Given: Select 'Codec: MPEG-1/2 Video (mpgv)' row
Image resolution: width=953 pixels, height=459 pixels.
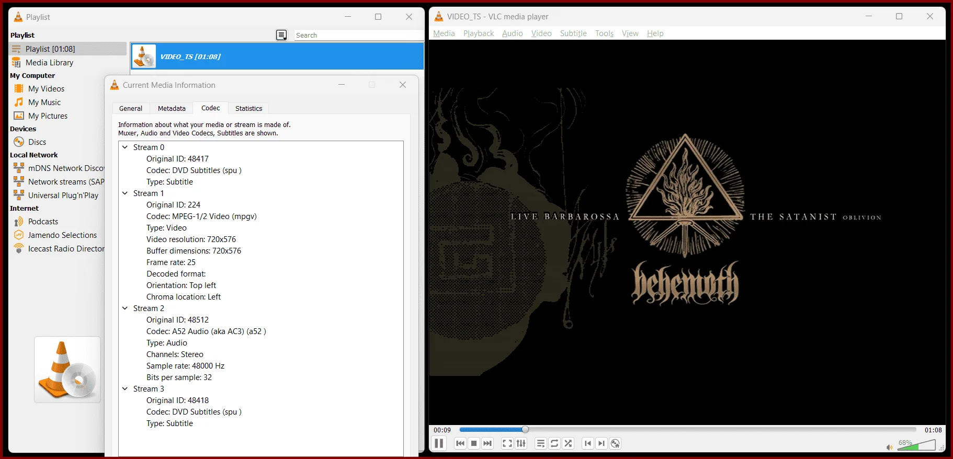Looking at the screenshot, I should tap(201, 216).
